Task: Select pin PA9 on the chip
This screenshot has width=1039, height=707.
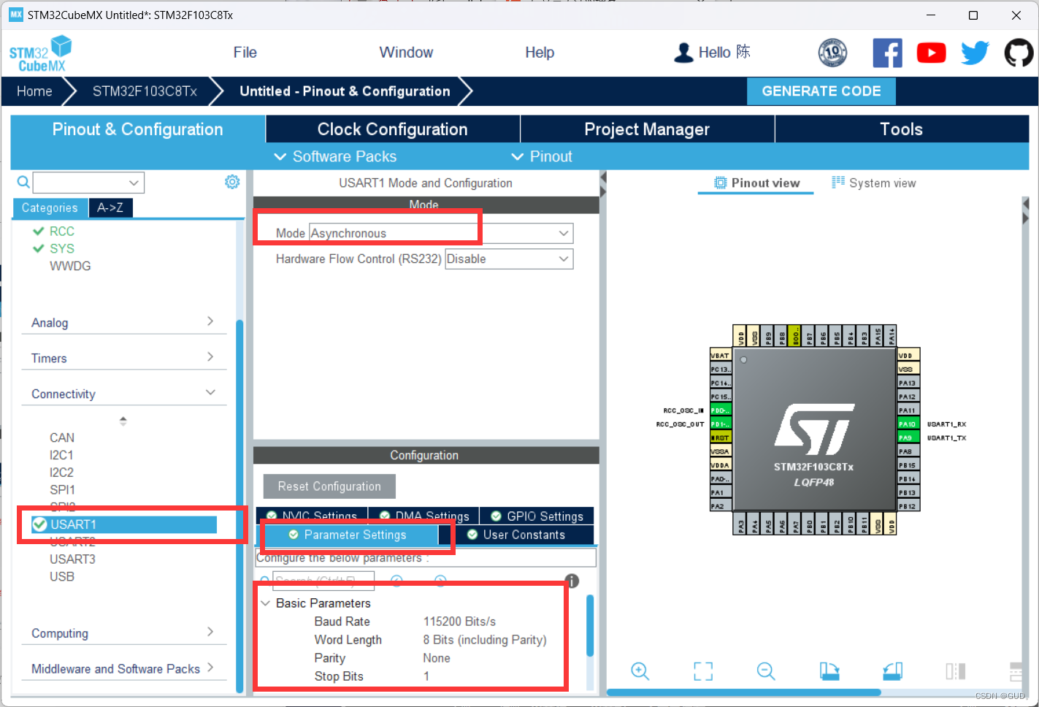Action: click(x=908, y=437)
